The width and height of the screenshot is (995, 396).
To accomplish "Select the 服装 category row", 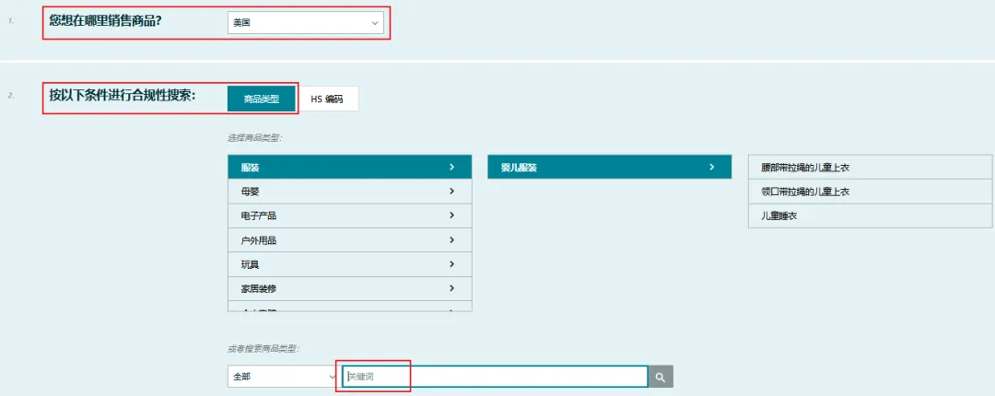I will click(x=350, y=167).
